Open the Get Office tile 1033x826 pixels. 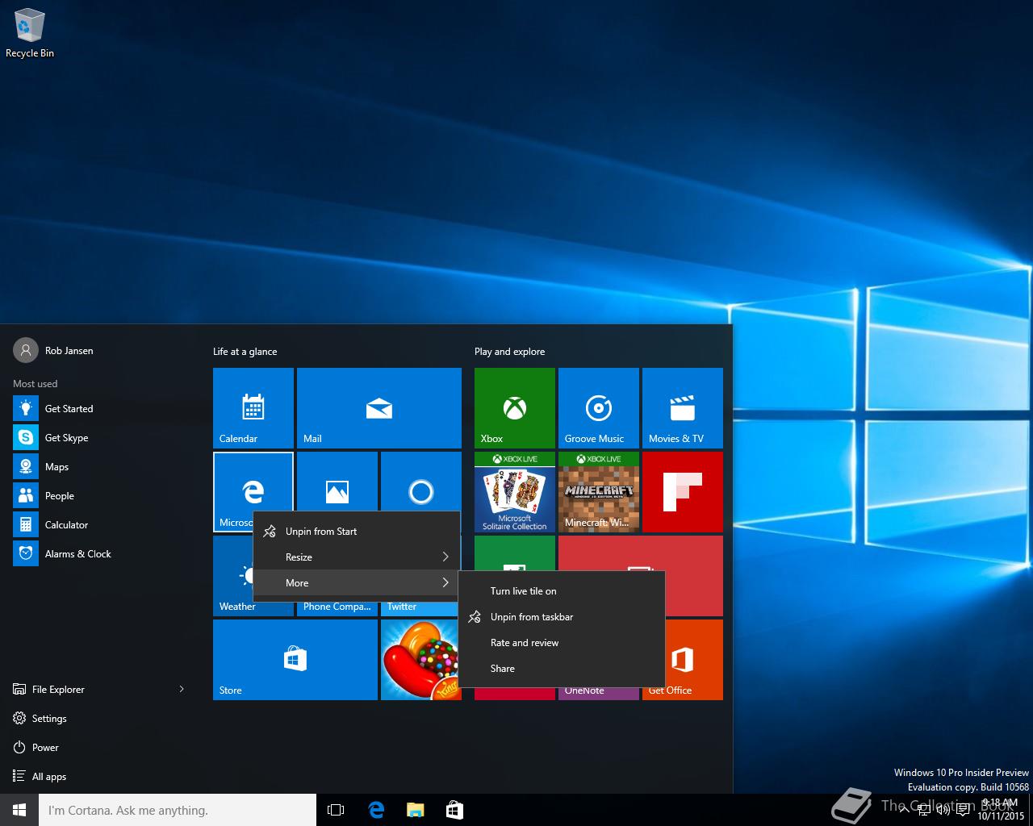pyautogui.click(x=694, y=660)
